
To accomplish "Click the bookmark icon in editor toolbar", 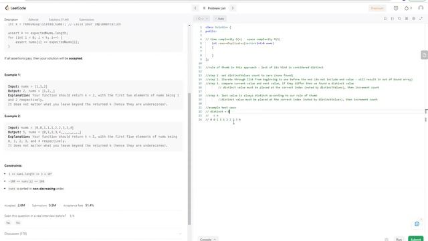I will pos(385,19).
